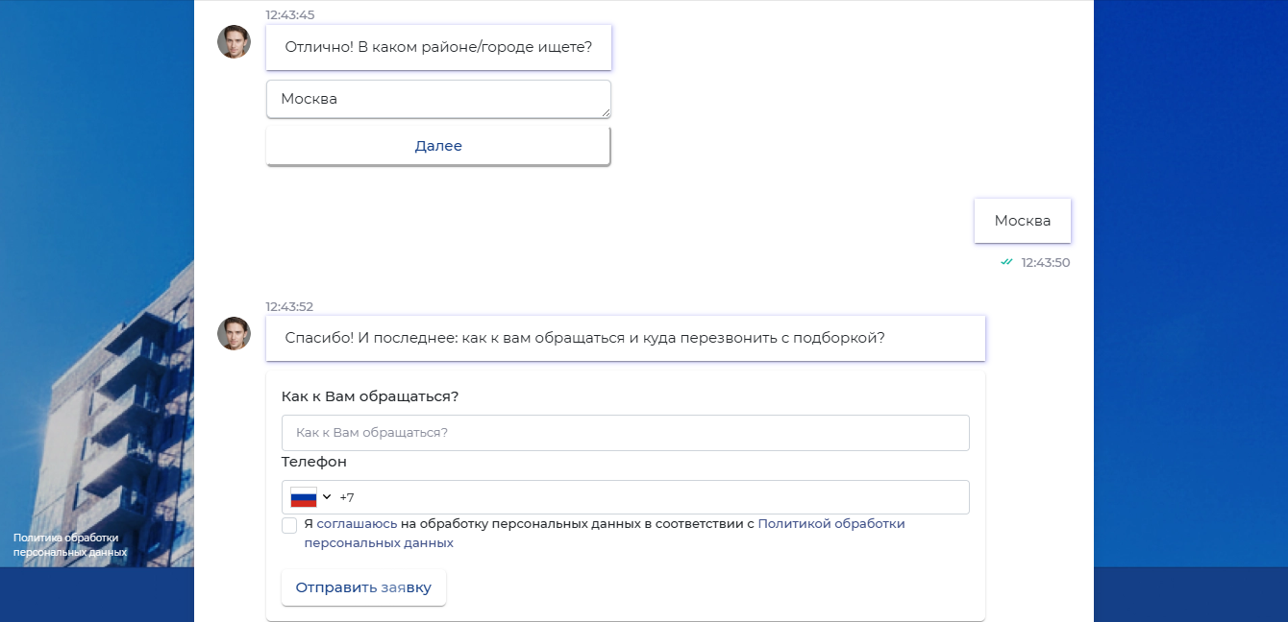1288x622 pixels.
Task: Focus the Как к Вам обращаться name field
Action: (x=625, y=433)
